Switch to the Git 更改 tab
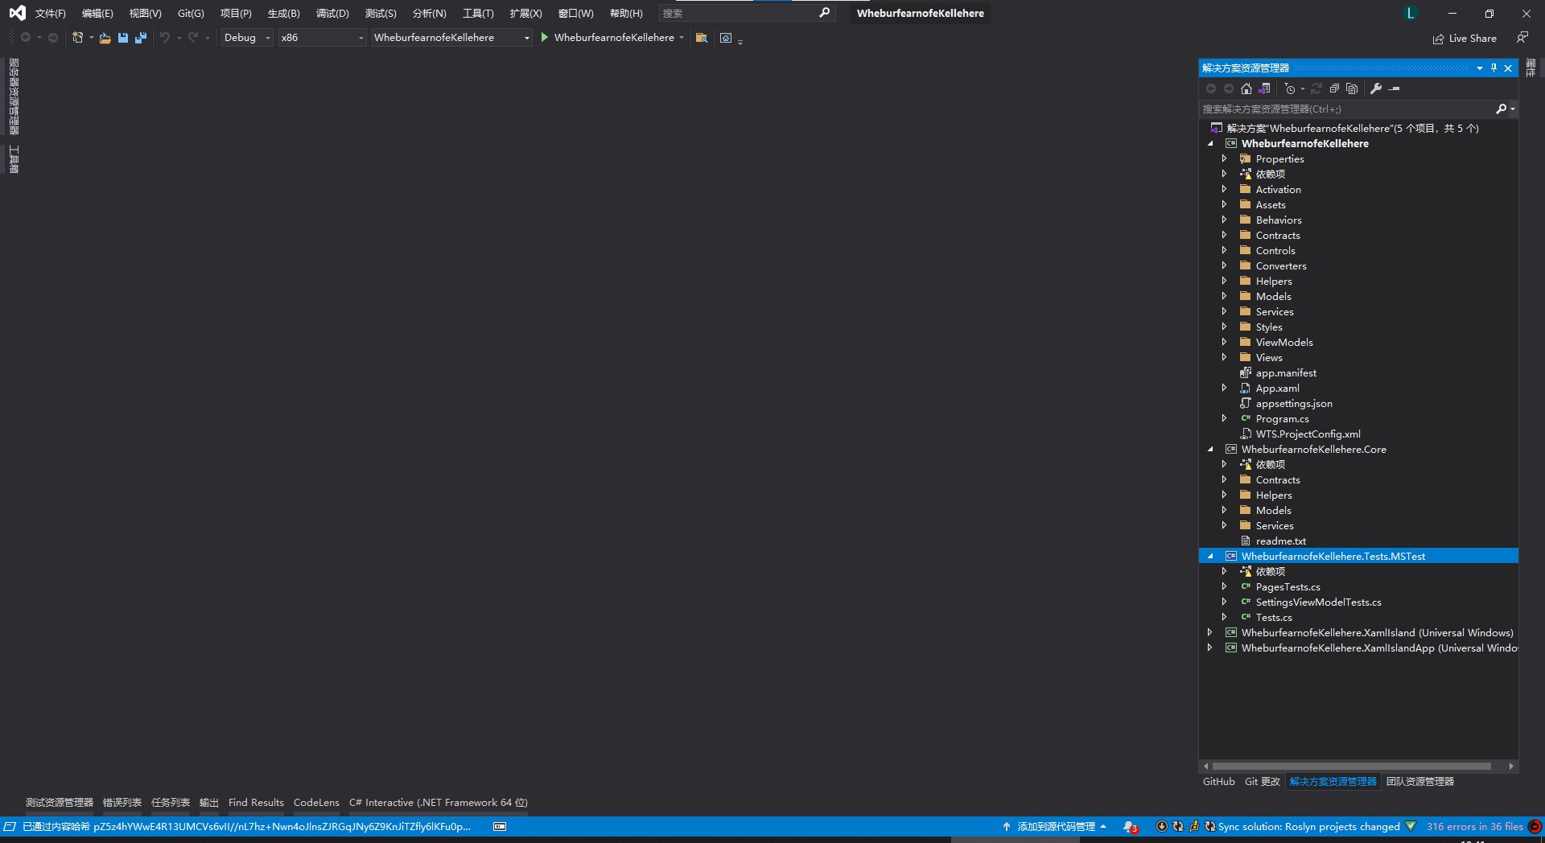The image size is (1545, 843). (x=1262, y=782)
